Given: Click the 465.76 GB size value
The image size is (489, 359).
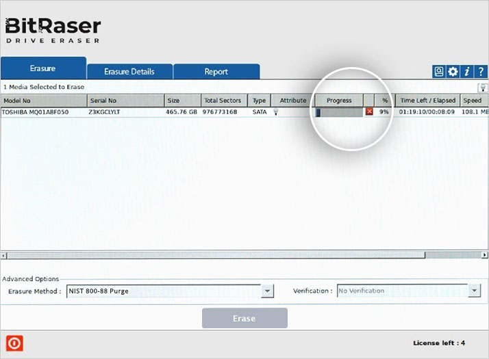Looking at the screenshot, I should [181, 111].
